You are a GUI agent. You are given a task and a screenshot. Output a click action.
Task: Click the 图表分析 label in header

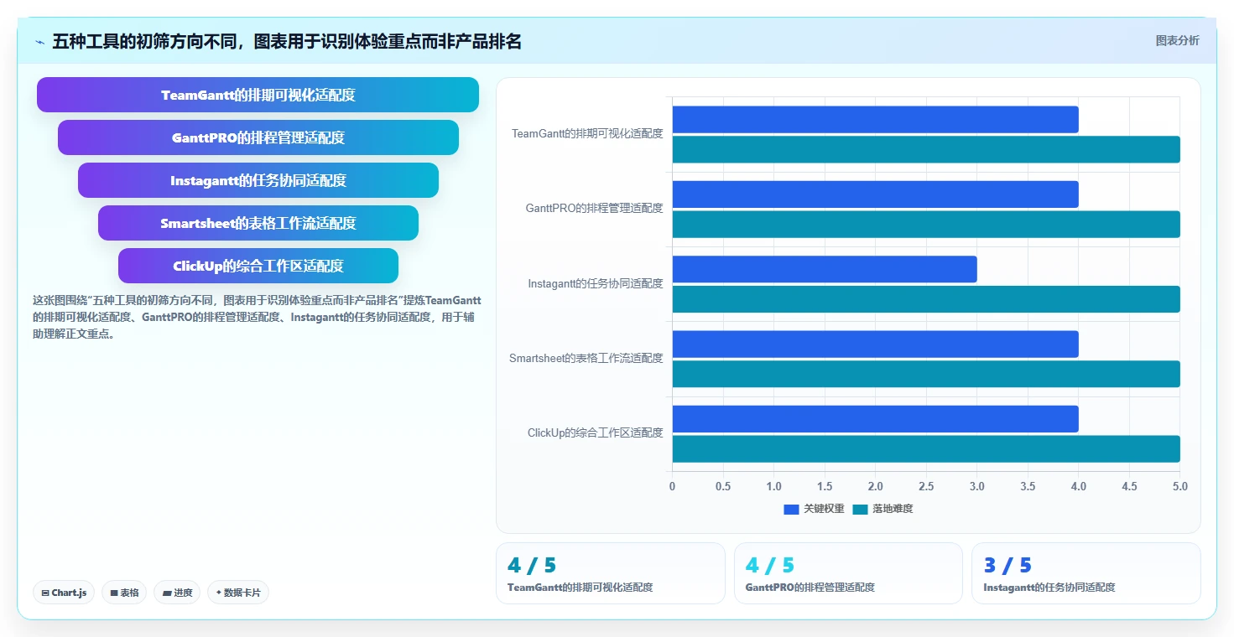(1177, 40)
